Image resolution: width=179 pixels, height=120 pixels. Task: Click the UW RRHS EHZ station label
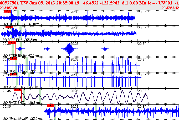[x=13, y=24]
